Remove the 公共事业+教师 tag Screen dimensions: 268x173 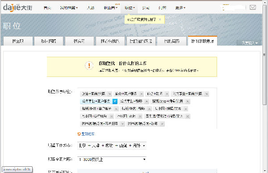(147, 101)
